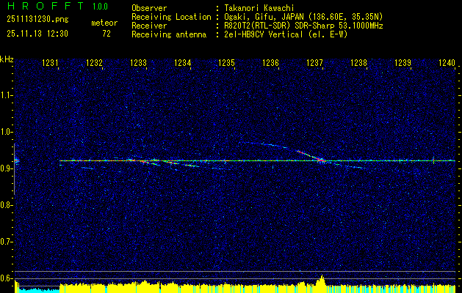
Task: Click the 0.8 kHz axis label
Action: [x=5, y=205]
